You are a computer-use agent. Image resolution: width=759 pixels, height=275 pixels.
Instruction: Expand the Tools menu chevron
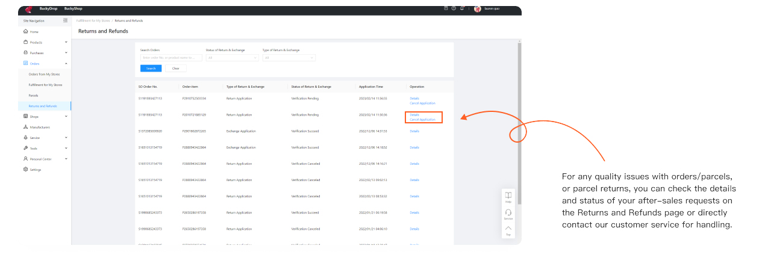(66, 148)
